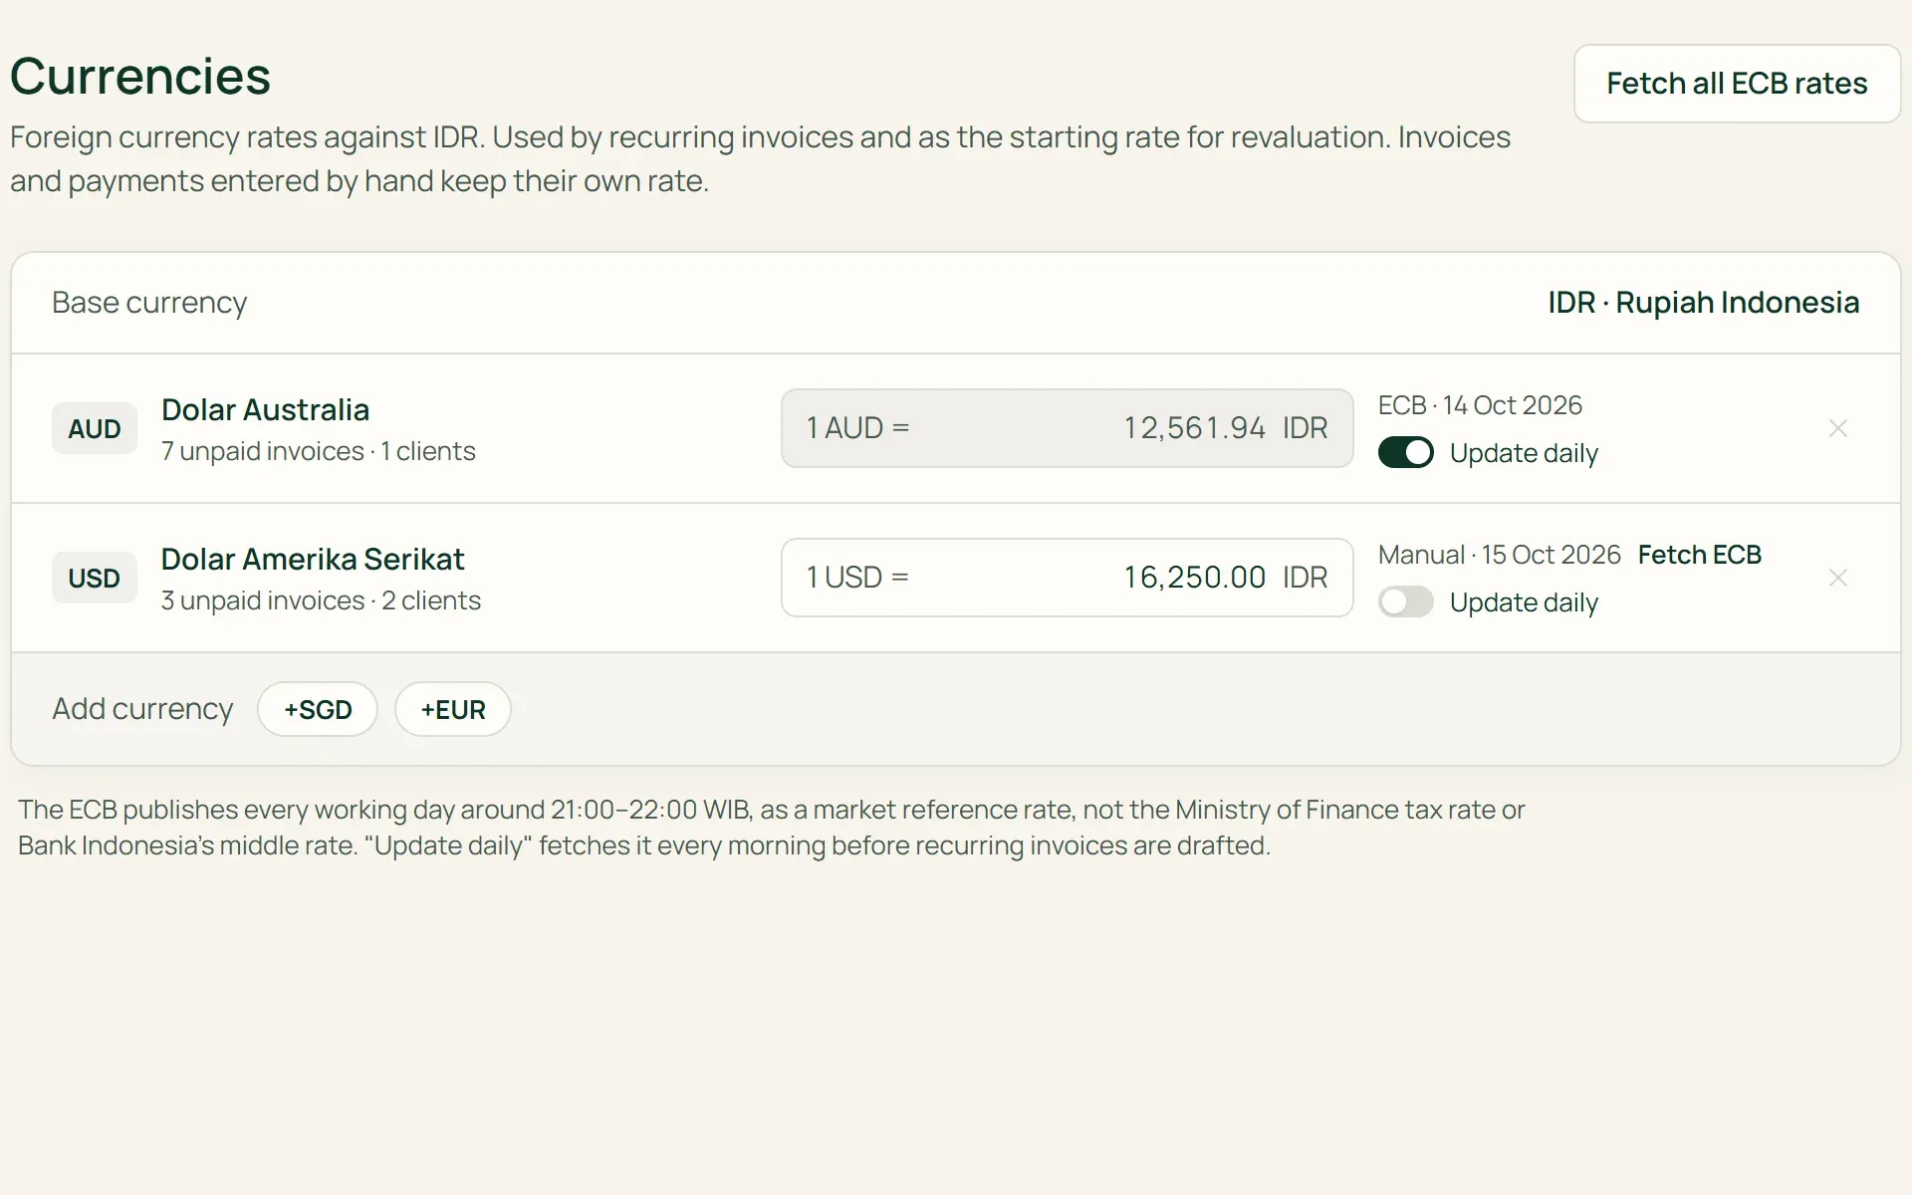Click '3 unpaid invoices · 2 clients' text
The image size is (1912, 1195).
pyautogui.click(x=321, y=600)
